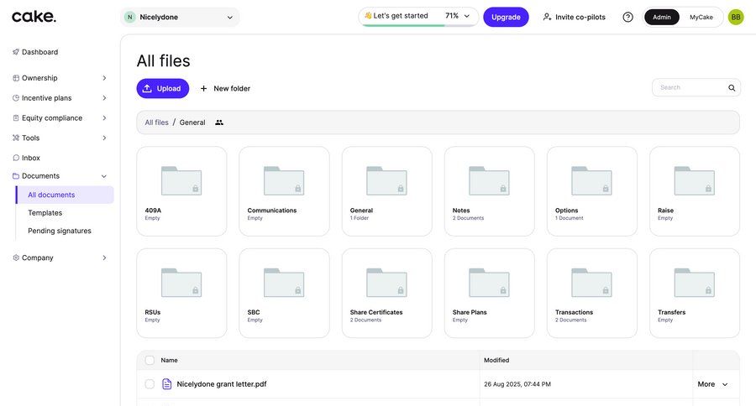Expand the Equity compliance chevron
Screen dimensions: 756x406
pyautogui.click(x=104, y=118)
